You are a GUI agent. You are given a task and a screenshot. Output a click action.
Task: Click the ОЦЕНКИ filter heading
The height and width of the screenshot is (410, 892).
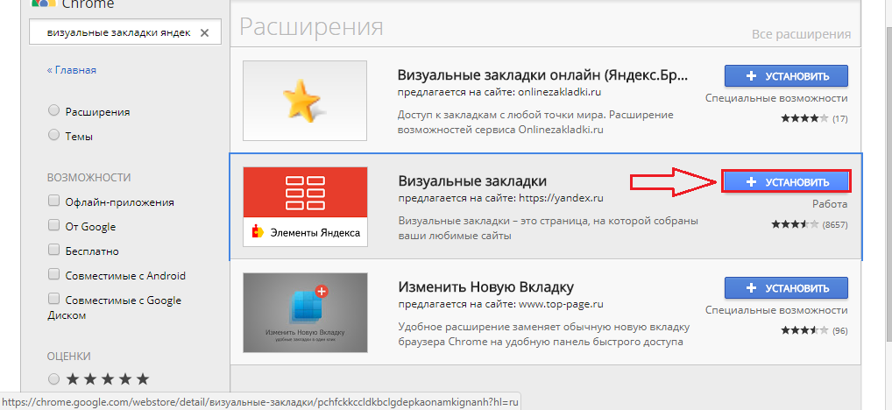pyautogui.click(x=69, y=356)
